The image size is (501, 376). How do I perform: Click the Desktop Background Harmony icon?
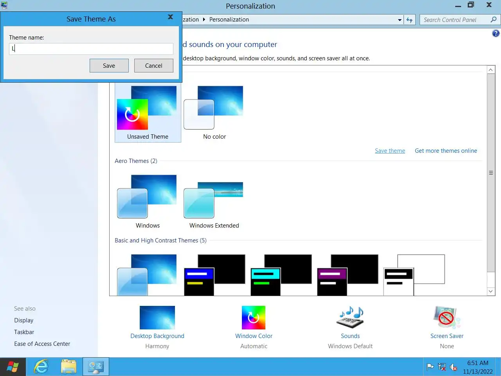point(157,318)
